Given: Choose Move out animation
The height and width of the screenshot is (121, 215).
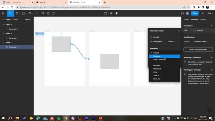Looking at the screenshot, I should (x=165, y=69).
